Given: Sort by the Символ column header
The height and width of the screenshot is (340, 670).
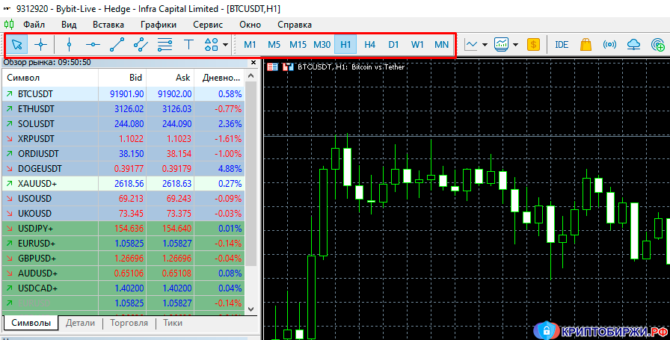Looking at the screenshot, I should (50, 78).
